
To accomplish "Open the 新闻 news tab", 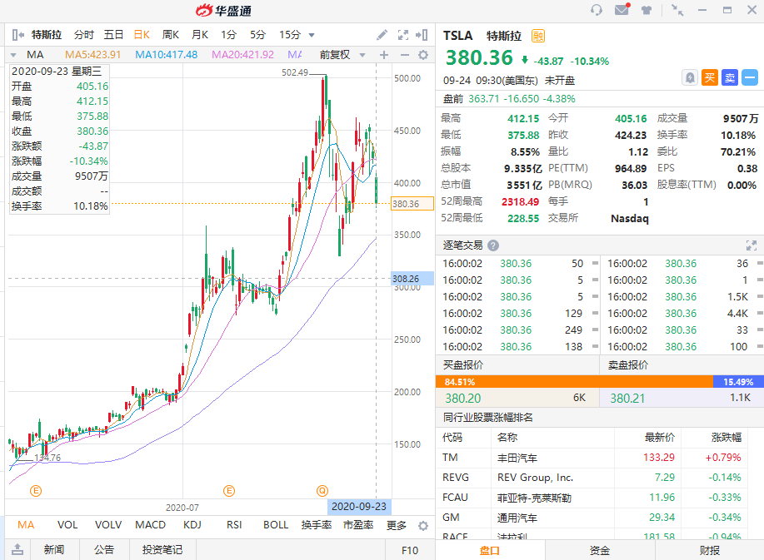I will coord(54,550).
